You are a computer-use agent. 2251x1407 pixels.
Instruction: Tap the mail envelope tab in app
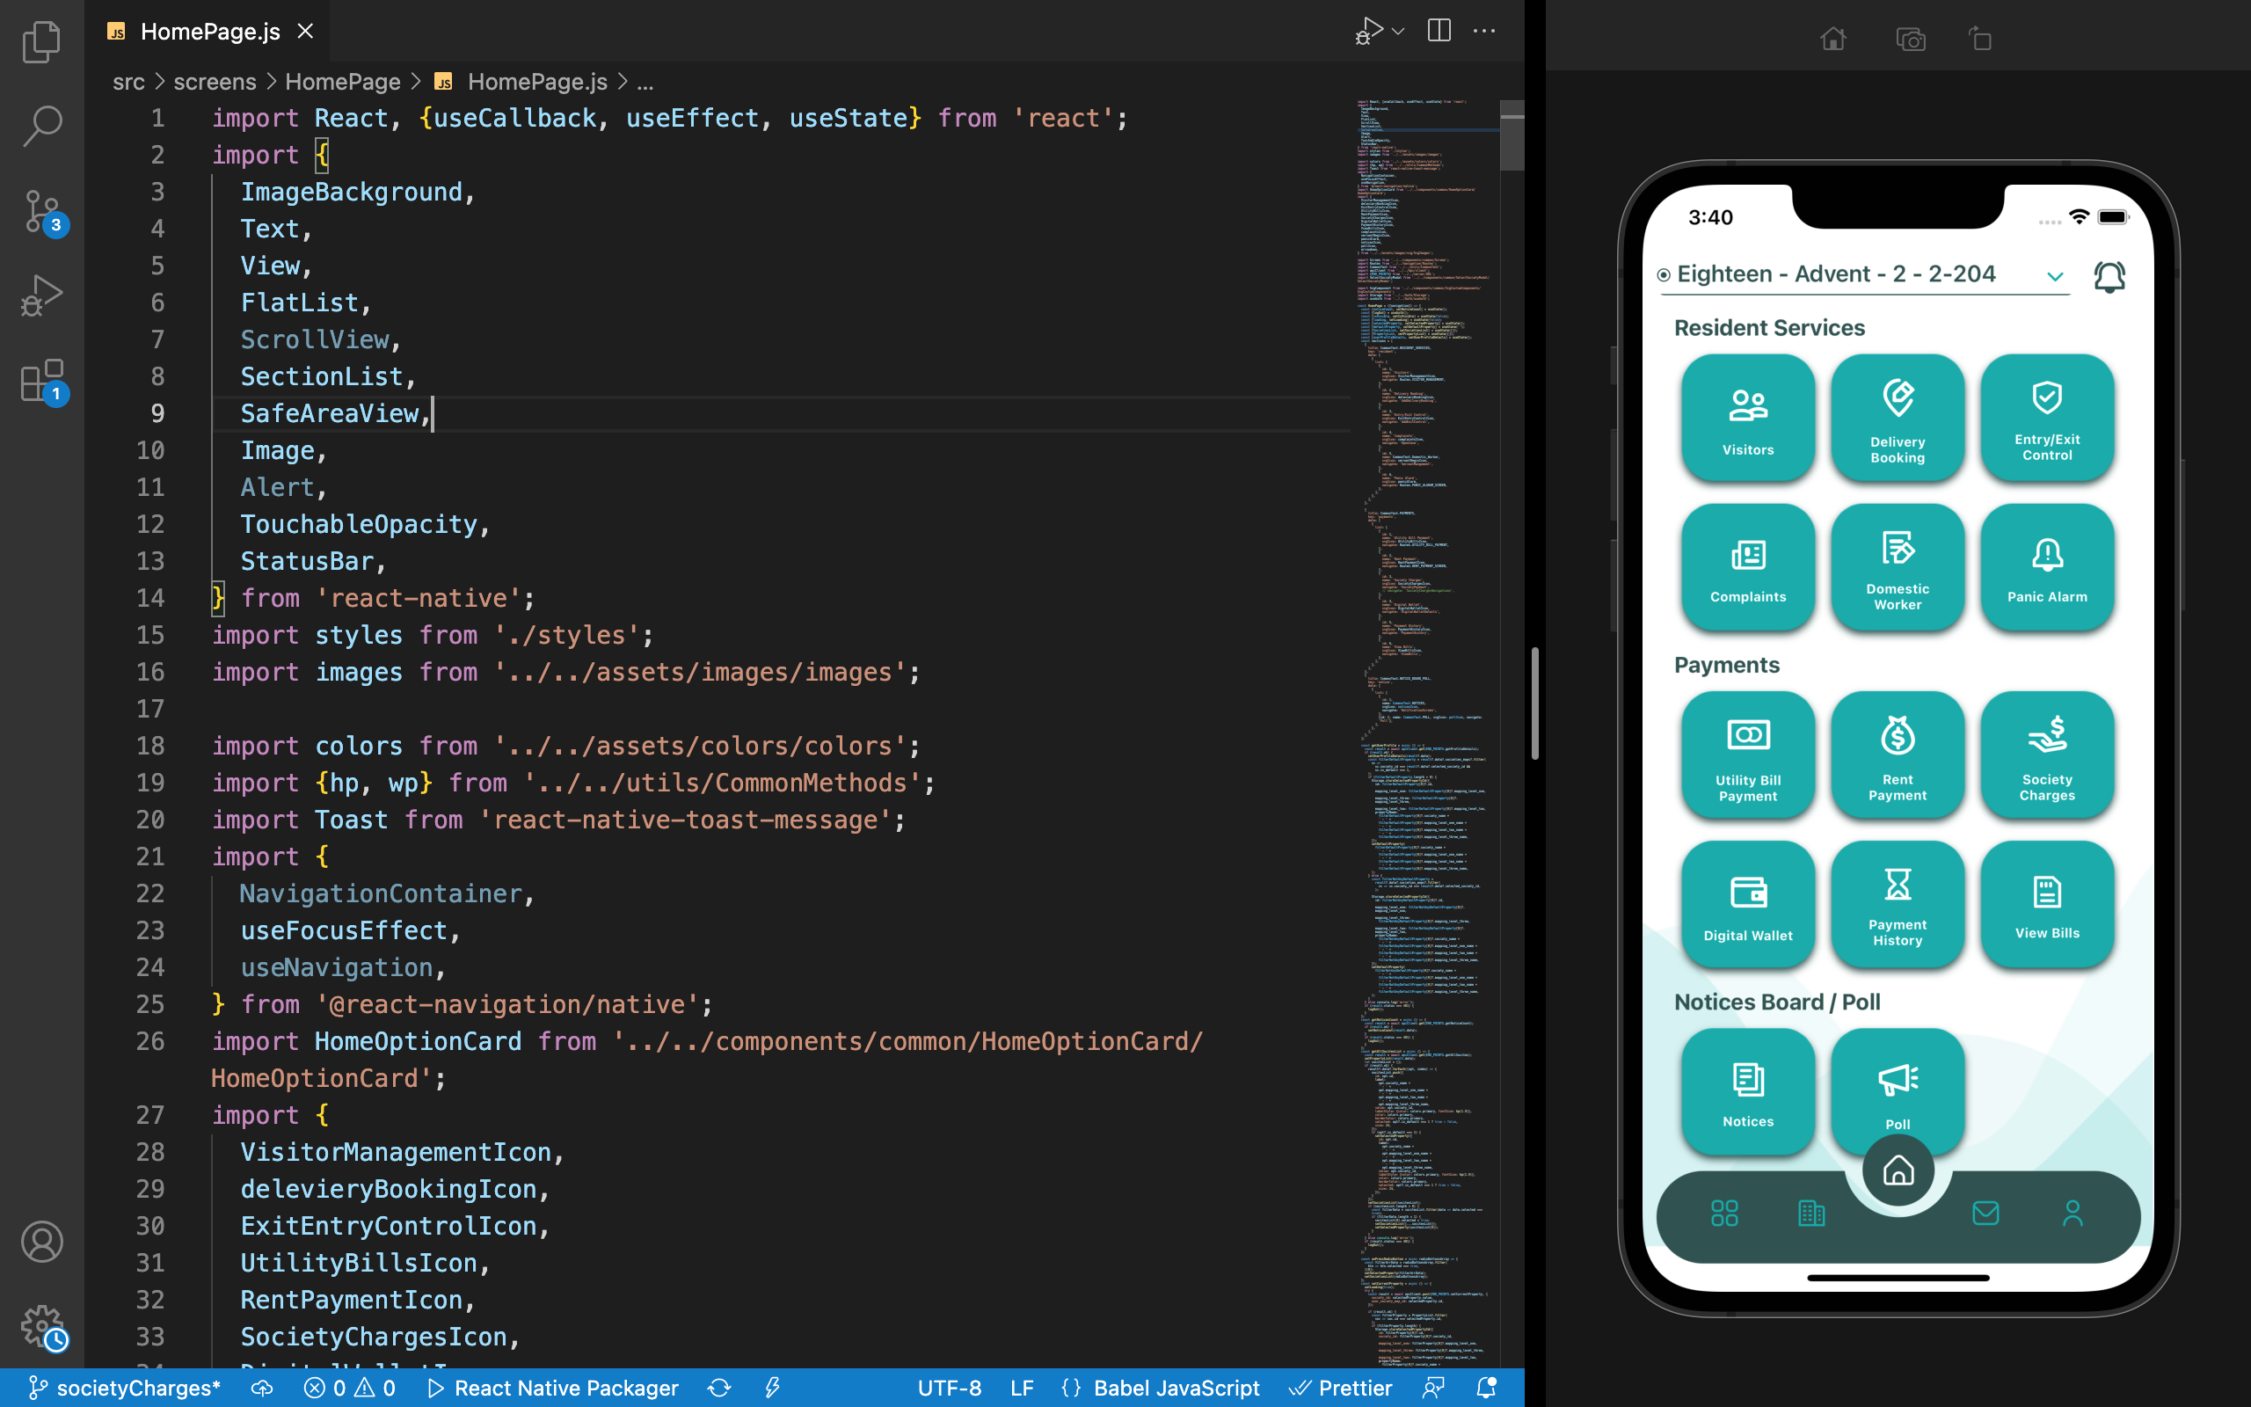[x=1985, y=1213]
